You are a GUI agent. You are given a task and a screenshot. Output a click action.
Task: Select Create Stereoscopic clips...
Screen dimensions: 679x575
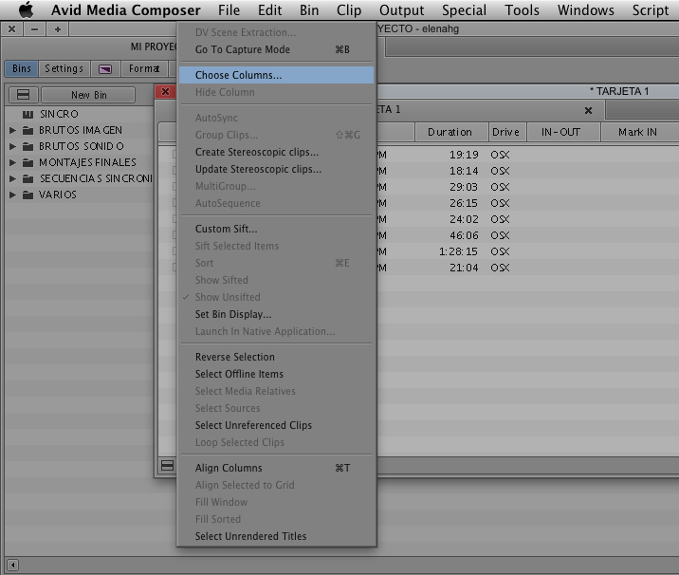276,152
